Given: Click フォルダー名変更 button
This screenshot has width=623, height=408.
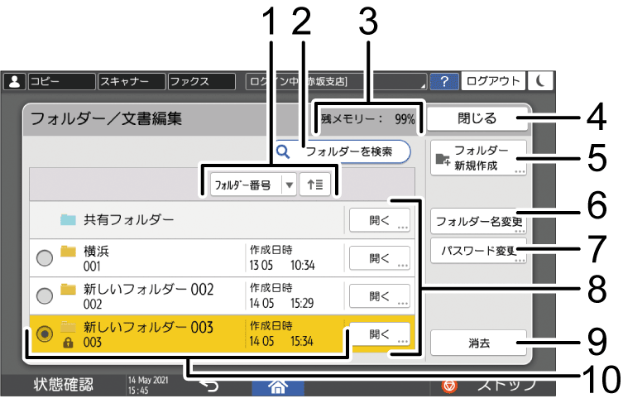Looking at the screenshot, I should [478, 221].
